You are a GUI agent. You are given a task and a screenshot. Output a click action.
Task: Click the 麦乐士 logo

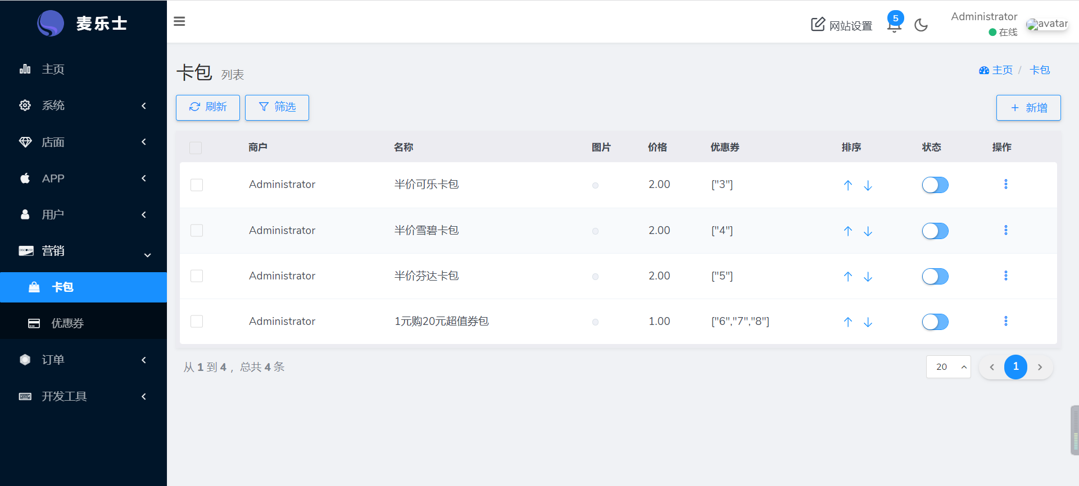(83, 23)
